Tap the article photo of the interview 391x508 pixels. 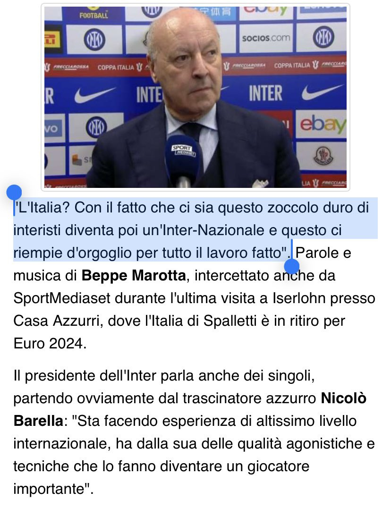click(x=195, y=97)
